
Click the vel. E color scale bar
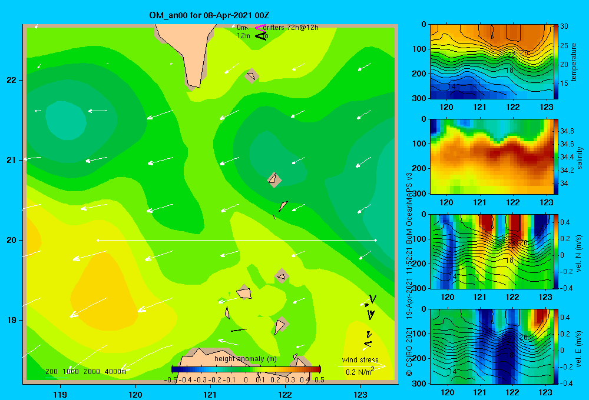coord(556,346)
